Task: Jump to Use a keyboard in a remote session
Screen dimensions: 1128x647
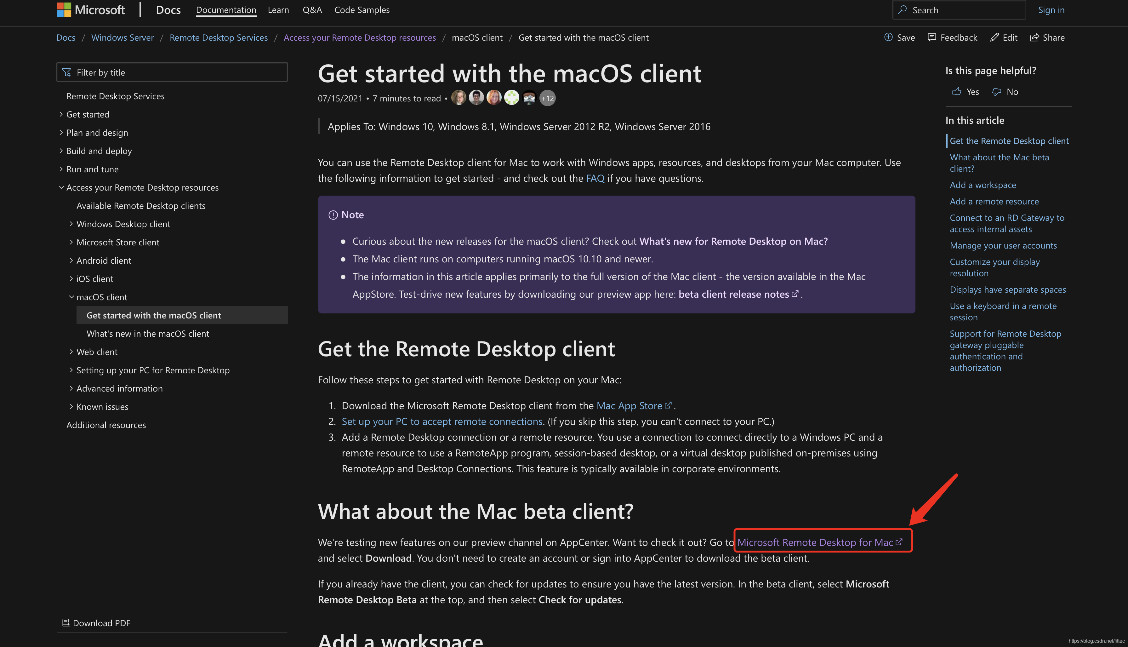Action: 1003,312
